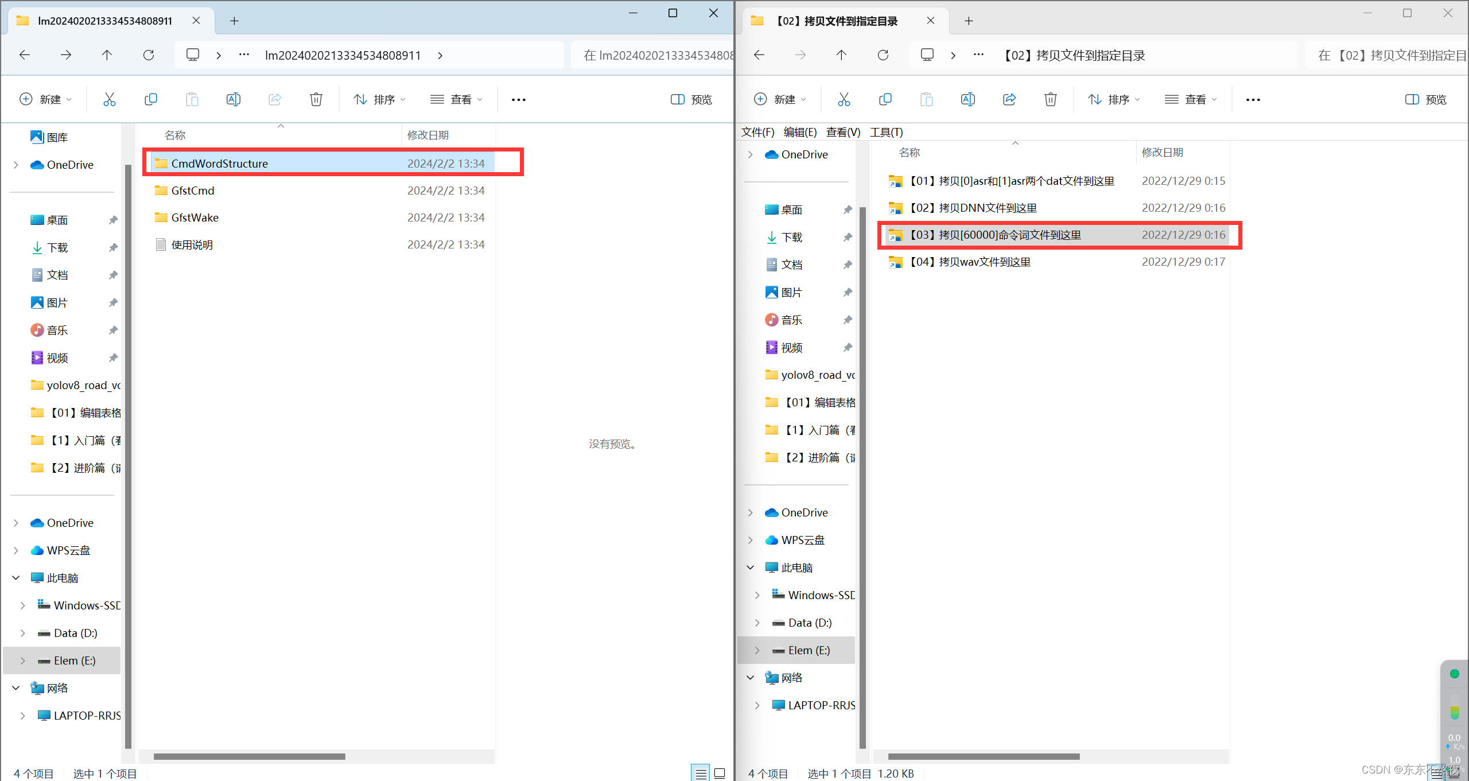Switch left window to large icons view

(x=720, y=774)
